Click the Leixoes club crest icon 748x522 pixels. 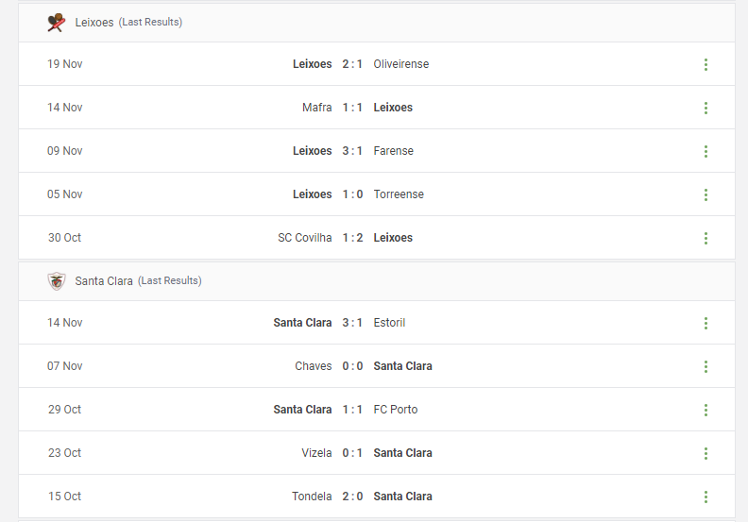point(57,23)
